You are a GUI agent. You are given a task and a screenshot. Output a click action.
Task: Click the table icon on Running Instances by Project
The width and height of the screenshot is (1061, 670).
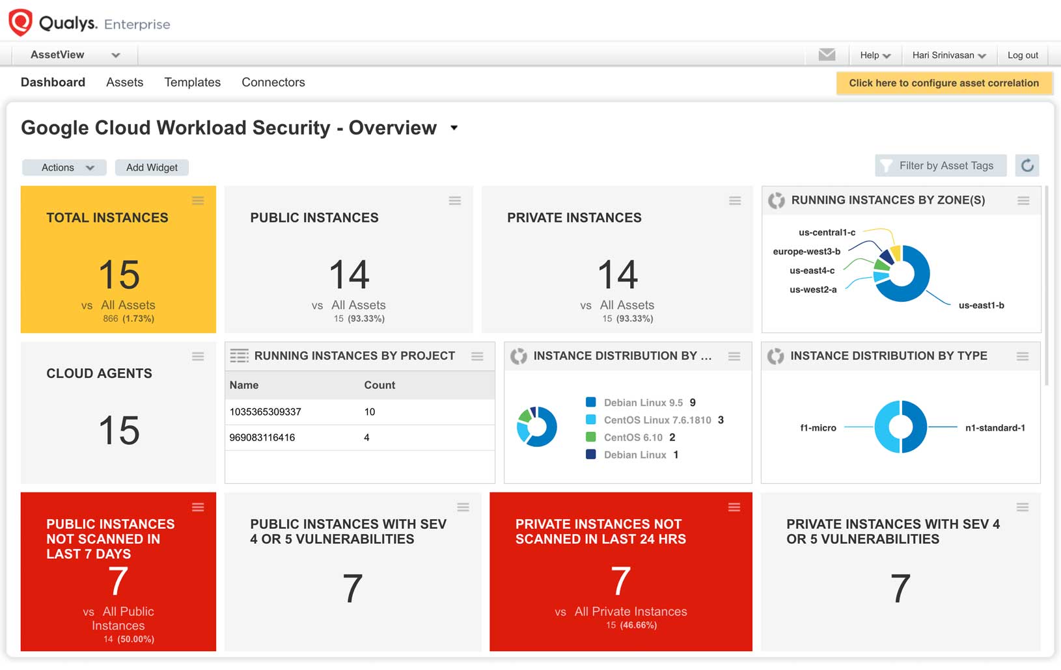(240, 355)
